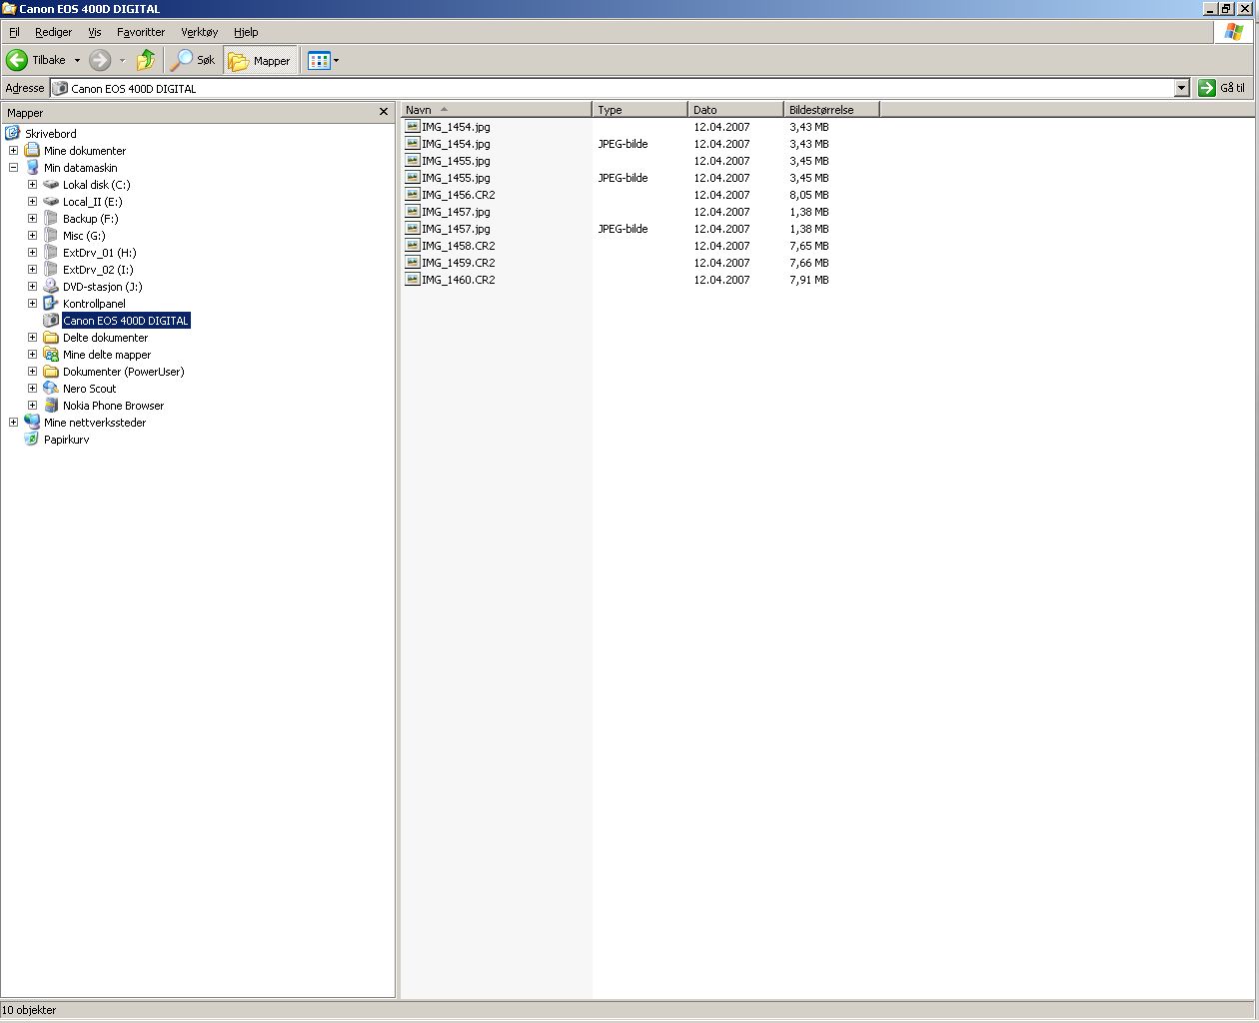Click the ExtDrv_02 (I:) drive icon
The height and width of the screenshot is (1023, 1259).
pyautogui.click(x=51, y=269)
